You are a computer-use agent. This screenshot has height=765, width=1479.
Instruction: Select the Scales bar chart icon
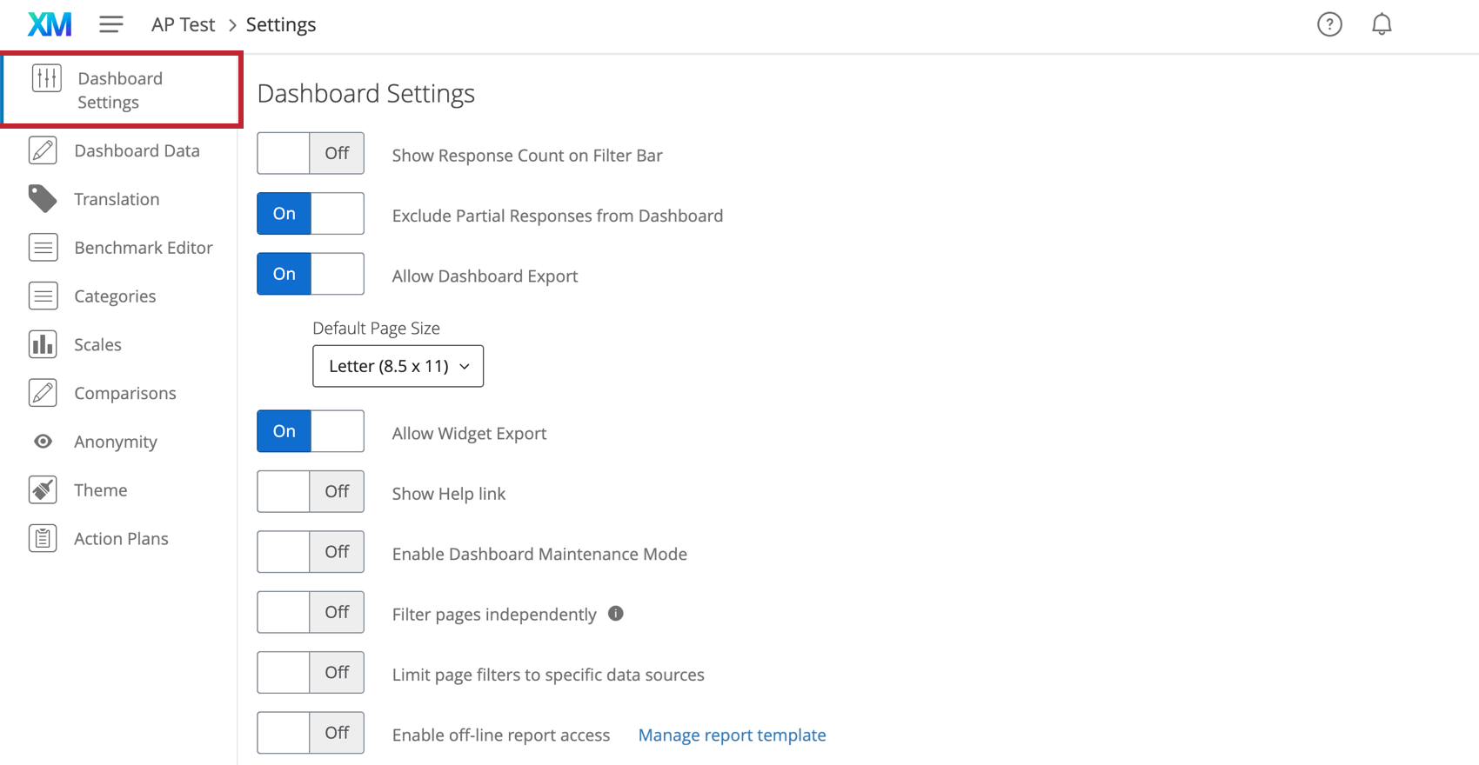[43, 344]
